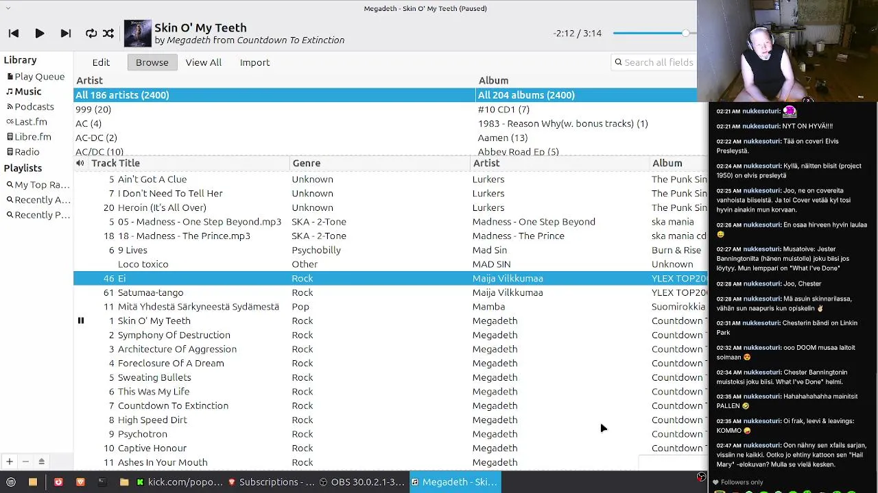
Task: Switch to the OBS 30.0.2.1 window
Action: click(x=363, y=482)
